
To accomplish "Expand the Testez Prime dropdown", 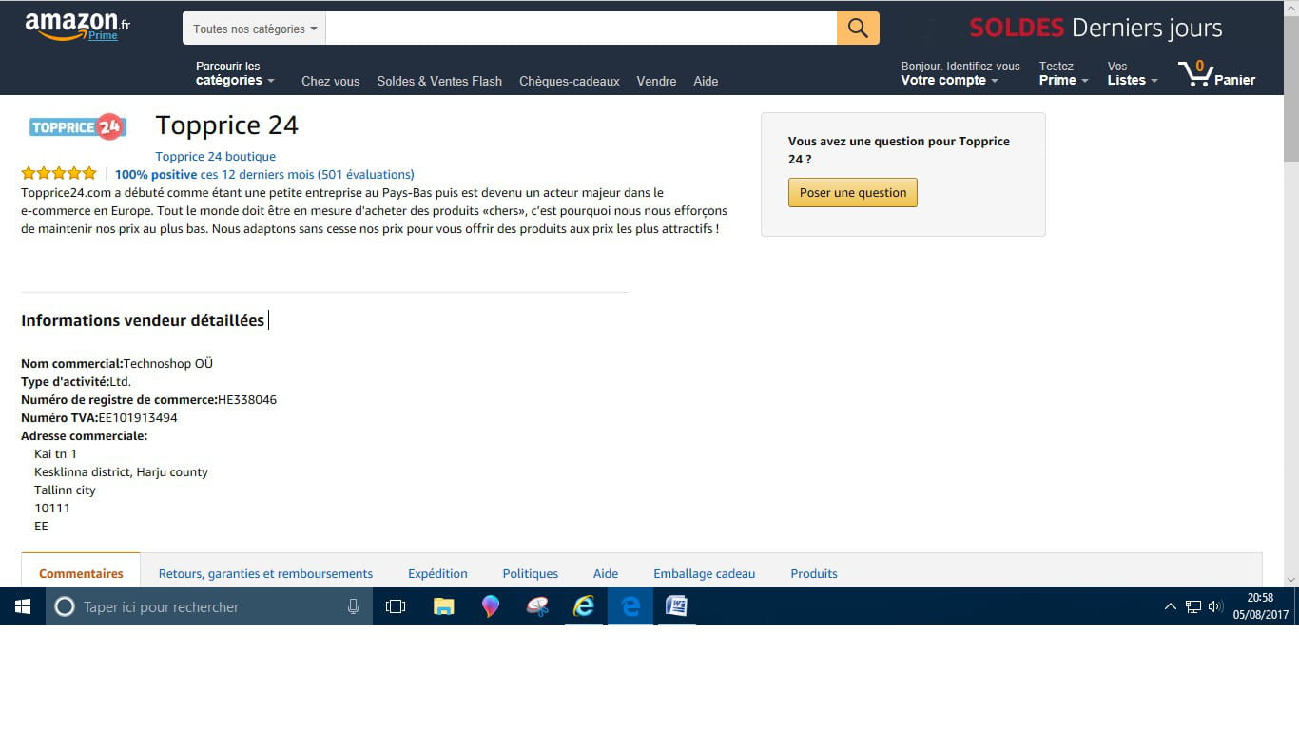I will (1063, 73).
